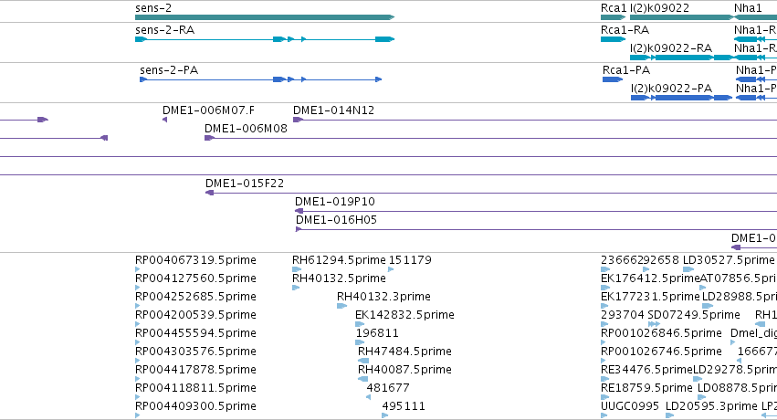Click the l(2)k09022-RA transcript glyph
The image size is (777, 420).
(x=681, y=58)
